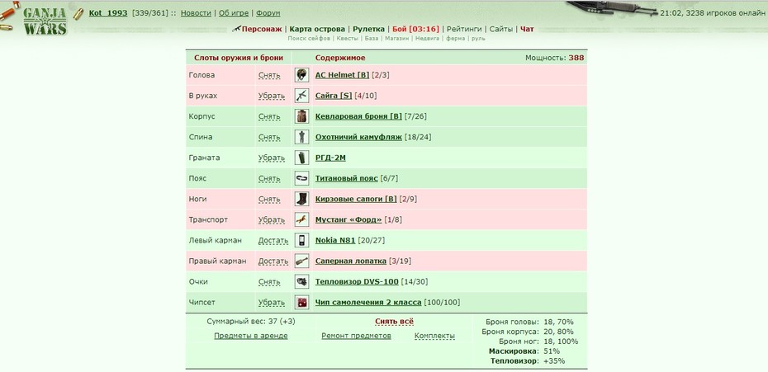This screenshot has height=372, width=768.
Task: Click Снять for the Спина slot
Action: click(269, 137)
